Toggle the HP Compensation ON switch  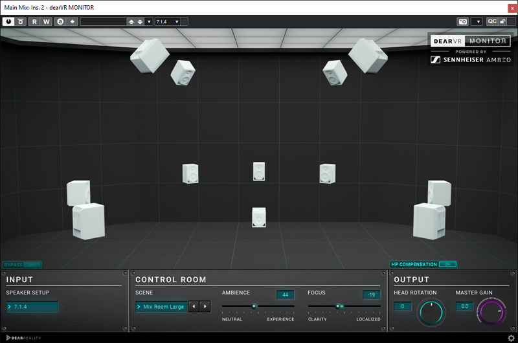(x=447, y=264)
